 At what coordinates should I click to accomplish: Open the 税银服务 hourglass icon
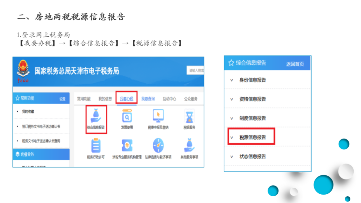click(x=189, y=116)
